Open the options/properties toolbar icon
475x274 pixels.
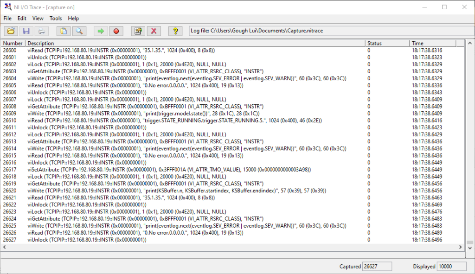(x=138, y=31)
